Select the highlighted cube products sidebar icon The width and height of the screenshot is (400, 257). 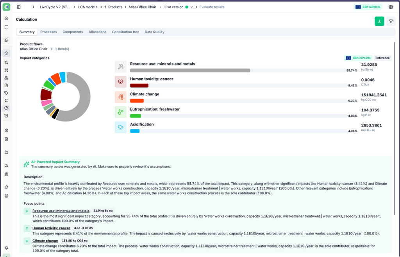pos(6,53)
